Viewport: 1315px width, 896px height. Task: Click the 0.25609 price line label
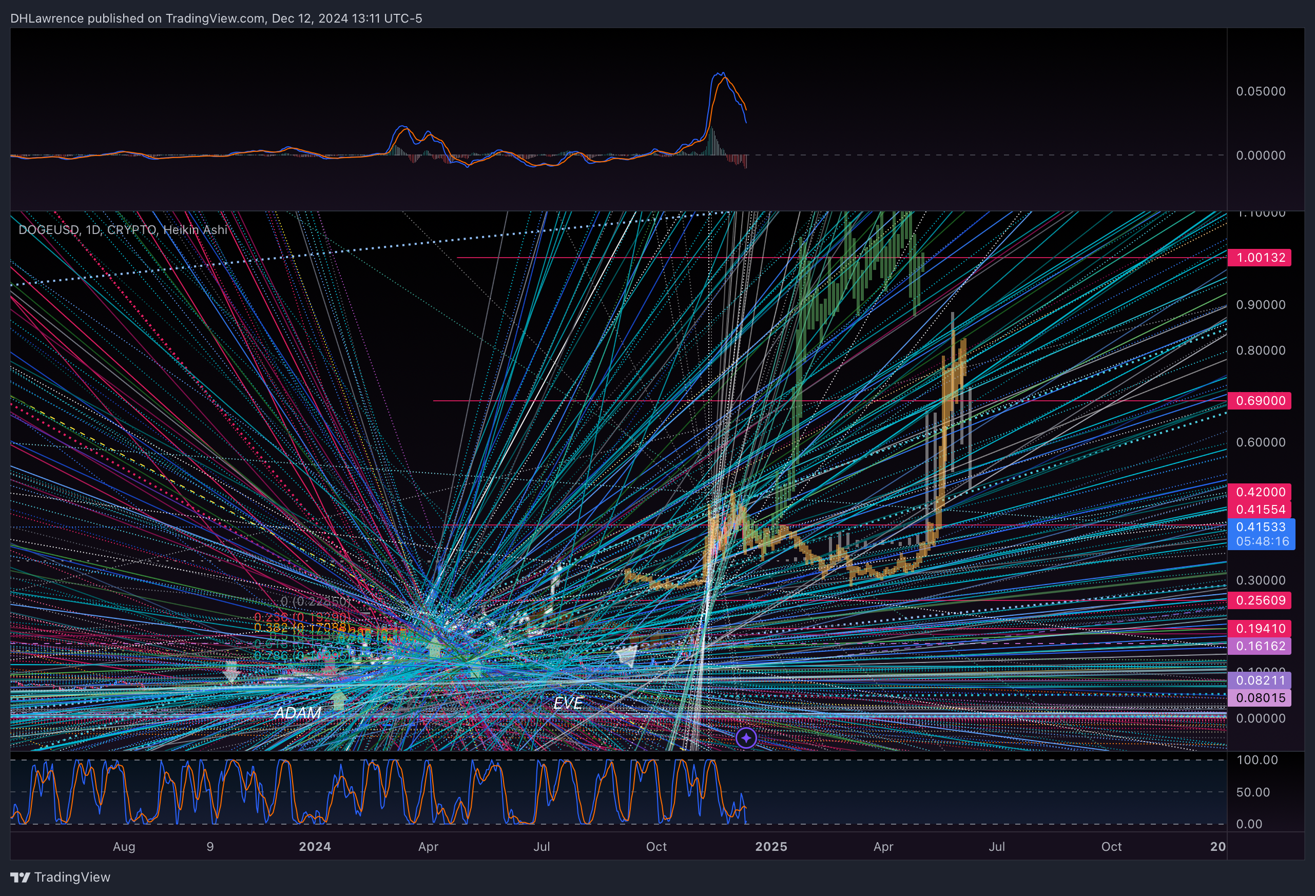pos(1259,600)
